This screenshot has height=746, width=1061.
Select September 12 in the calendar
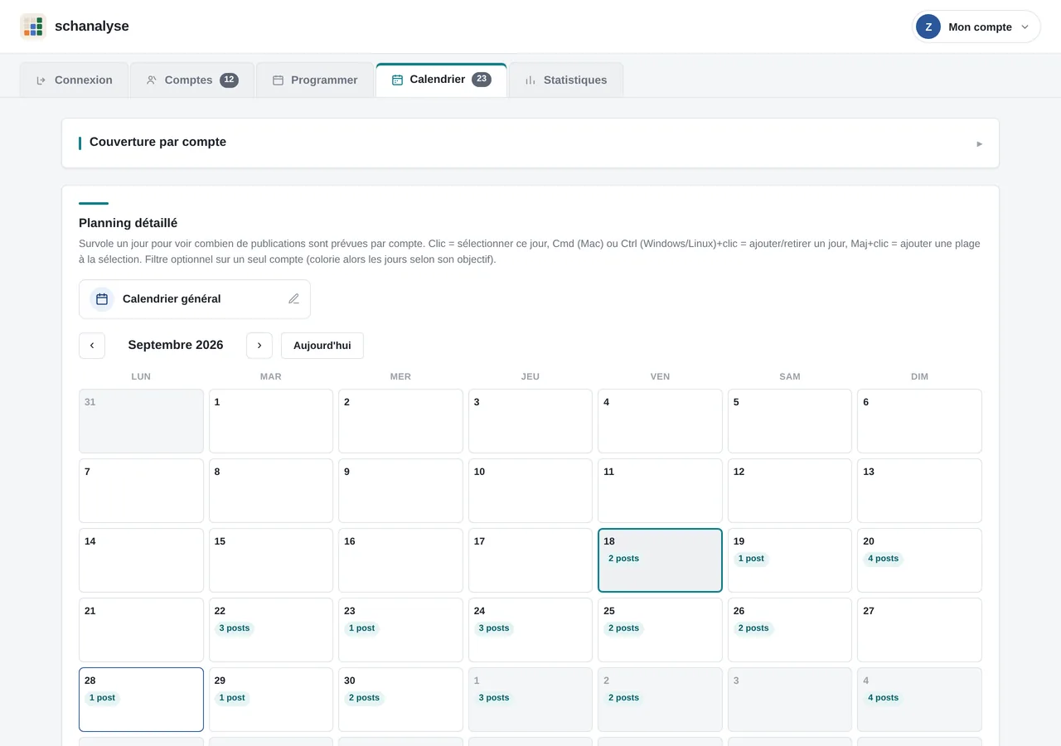tap(790, 491)
